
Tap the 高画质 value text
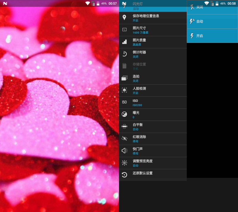137,44
